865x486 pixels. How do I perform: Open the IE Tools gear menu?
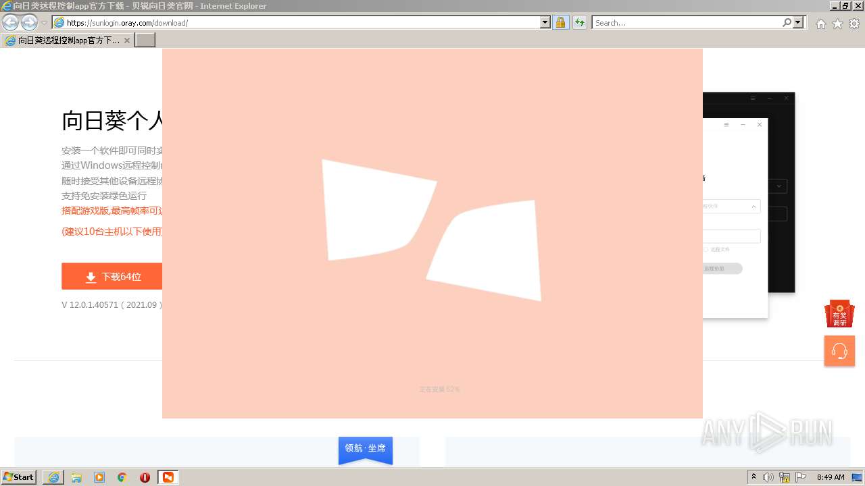pyautogui.click(x=854, y=24)
